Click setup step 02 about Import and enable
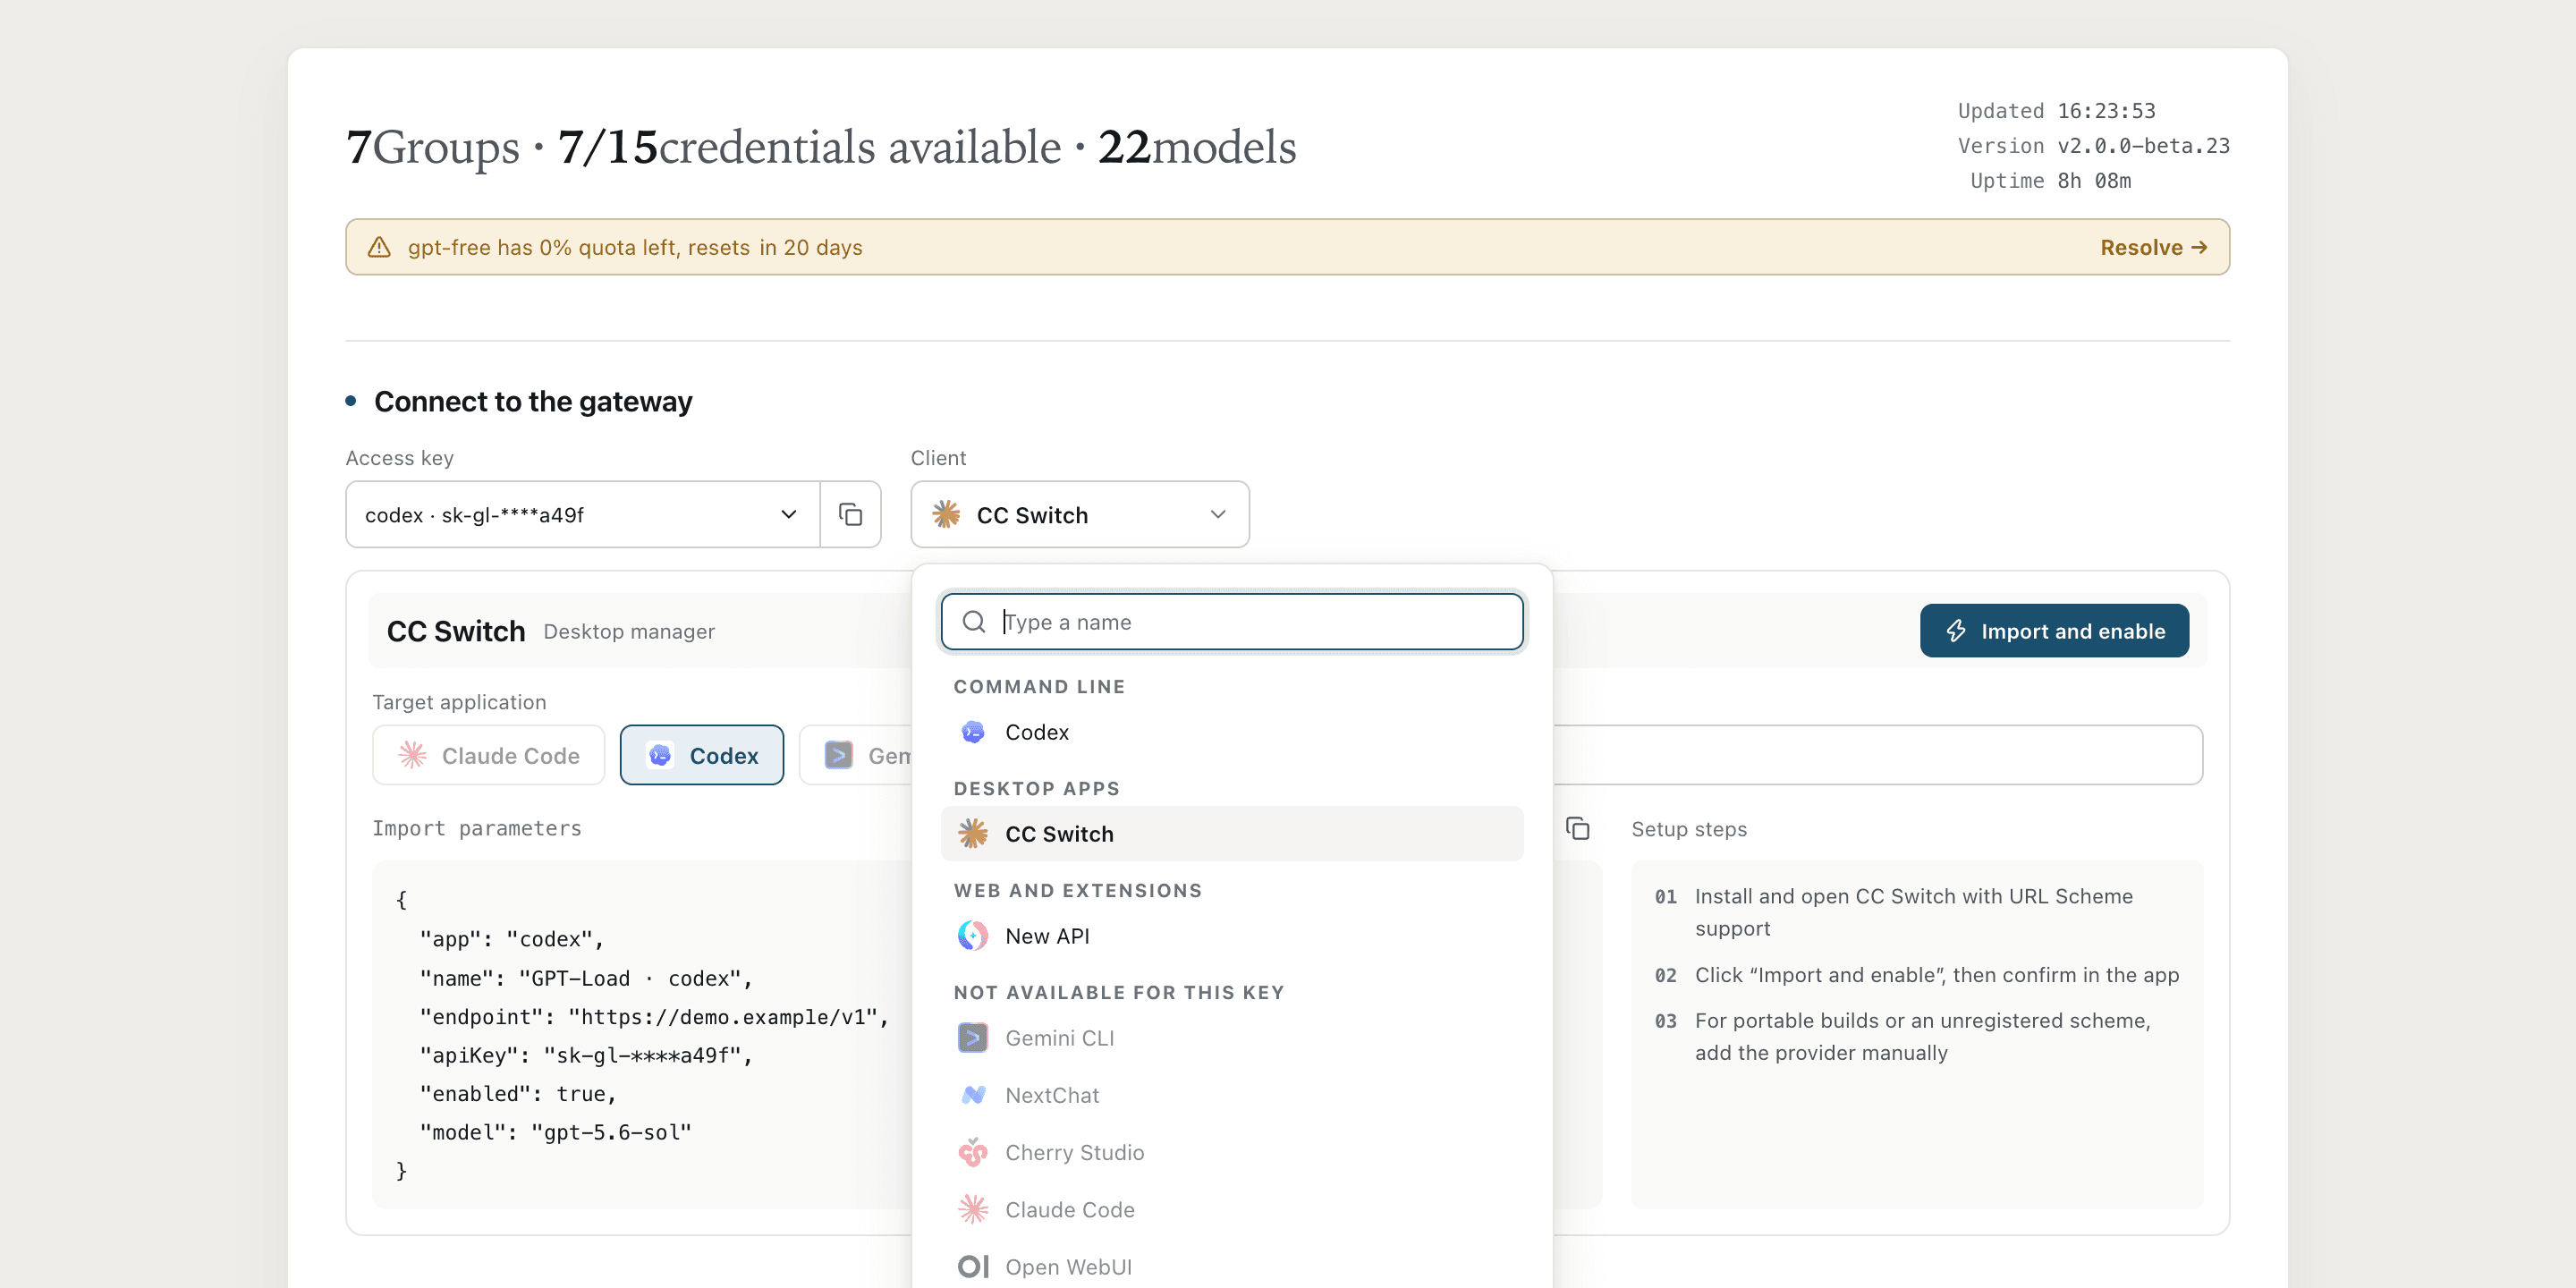This screenshot has height=1288, width=2576. pyautogui.click(x=1916, y=975)
